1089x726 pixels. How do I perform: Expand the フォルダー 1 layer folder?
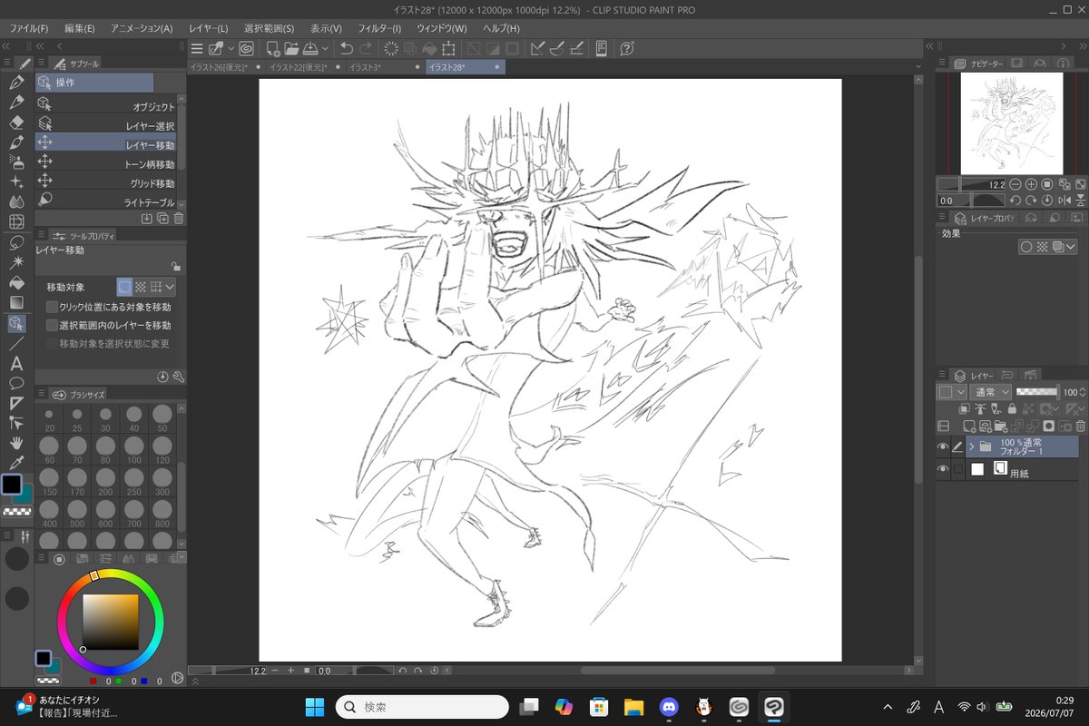971,446
